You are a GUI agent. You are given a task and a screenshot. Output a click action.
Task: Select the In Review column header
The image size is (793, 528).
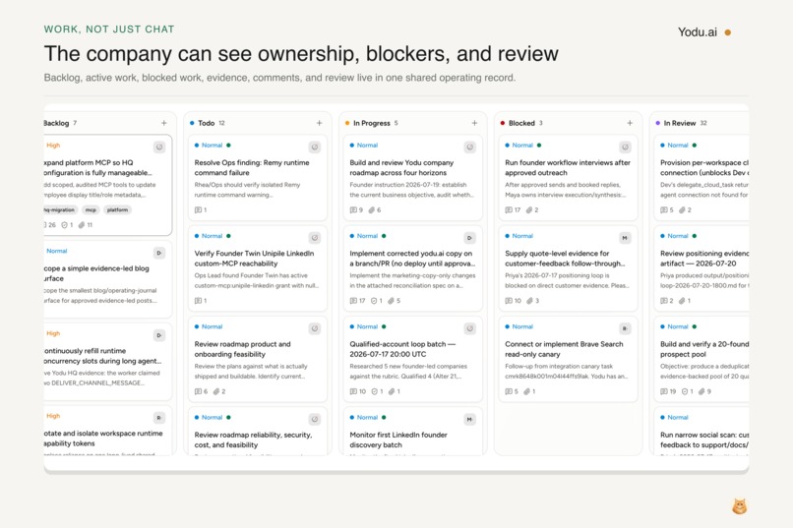tap(680, 123)
